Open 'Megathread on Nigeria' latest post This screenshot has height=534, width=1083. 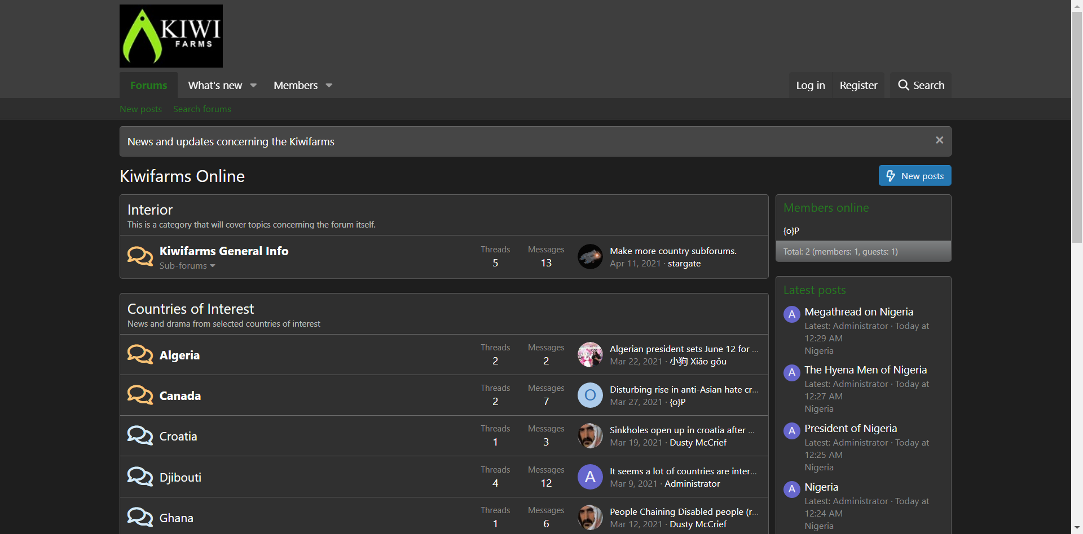pos(859,312)
